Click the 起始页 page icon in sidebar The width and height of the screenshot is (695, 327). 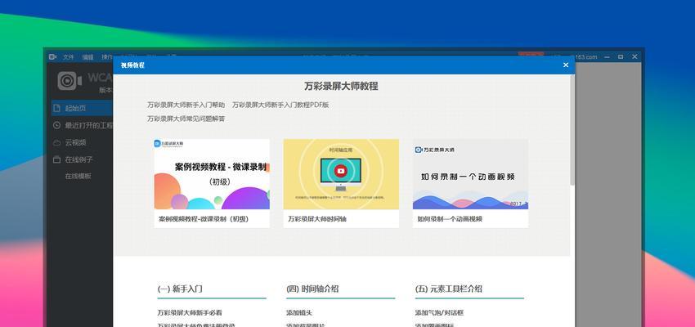tap(56, 108)
